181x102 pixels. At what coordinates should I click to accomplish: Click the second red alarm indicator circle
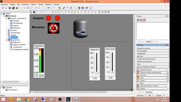tap(58, 18)
